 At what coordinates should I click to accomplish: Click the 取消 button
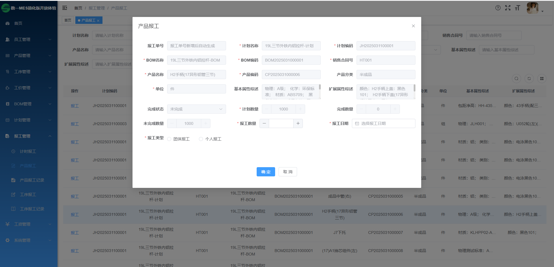288,172
